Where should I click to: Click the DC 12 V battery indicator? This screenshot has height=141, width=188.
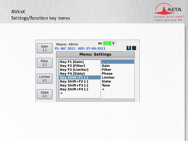(110, 43)
